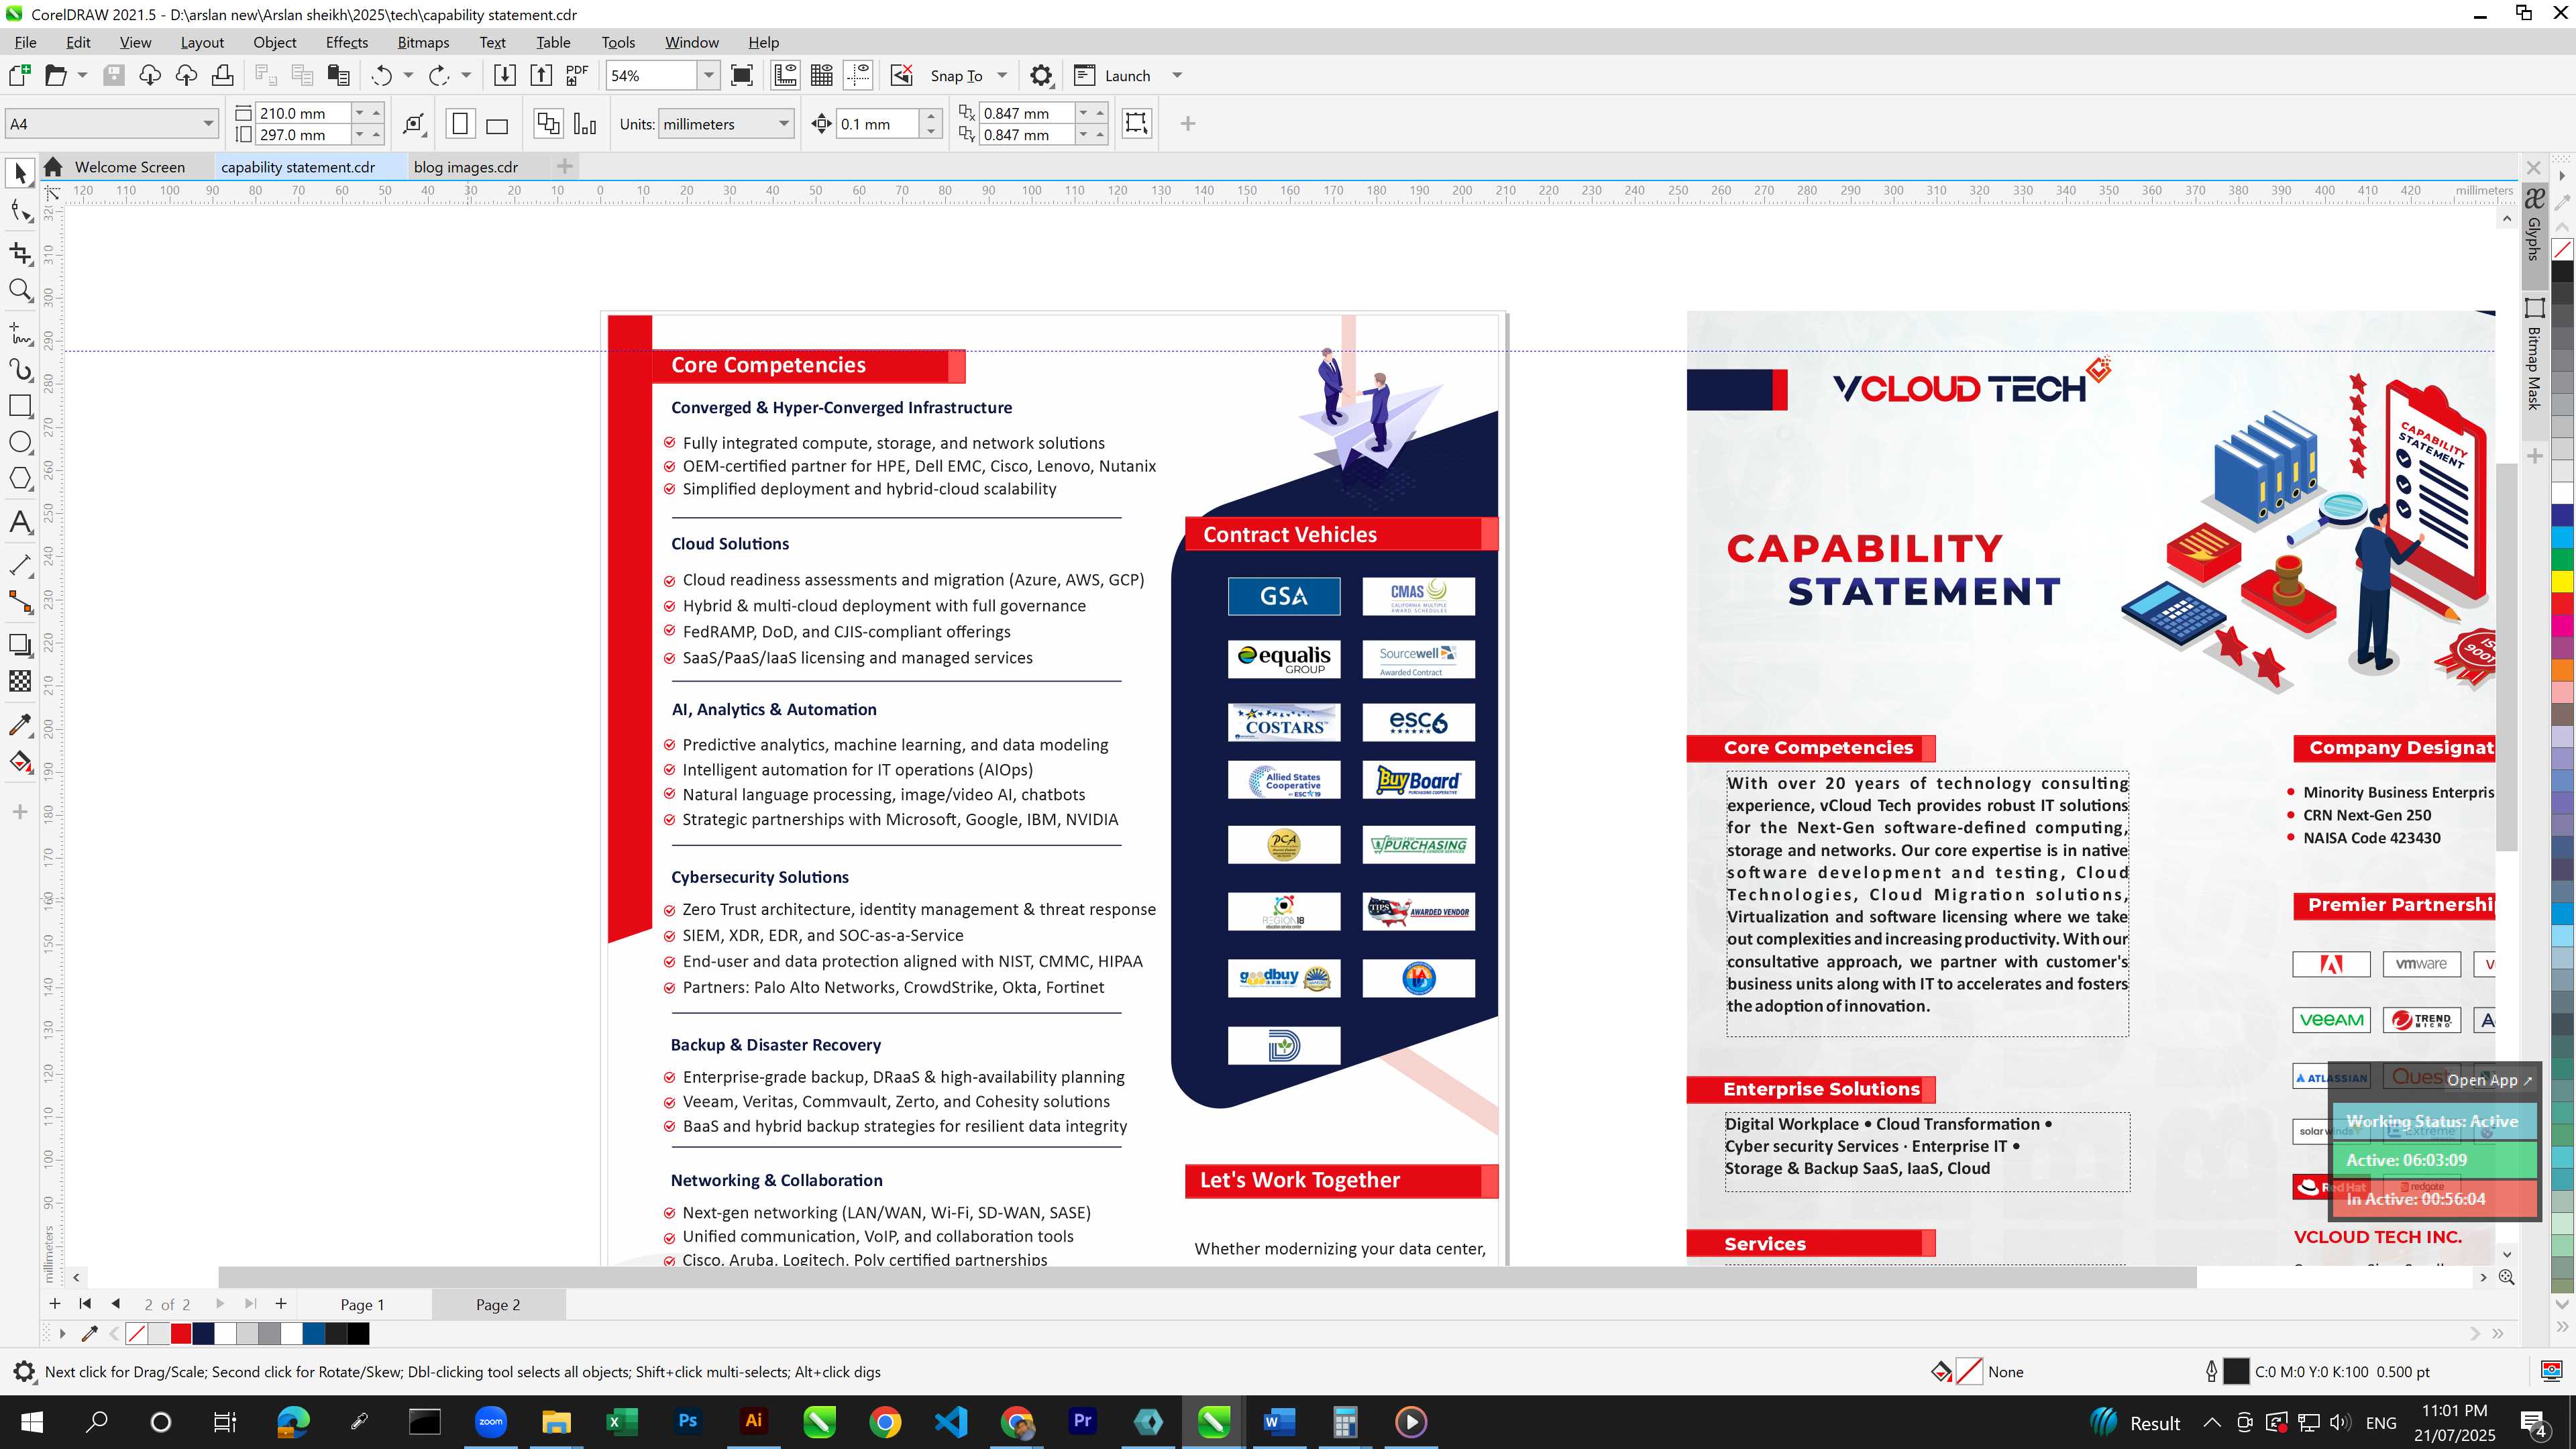Add new document tab plus button
This screenshot has width=2576, height=1449.
[x=565, y=167]
